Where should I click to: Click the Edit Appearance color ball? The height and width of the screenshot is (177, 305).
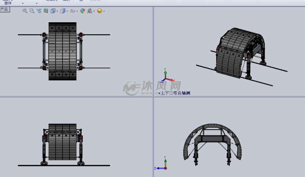point(83,11)
